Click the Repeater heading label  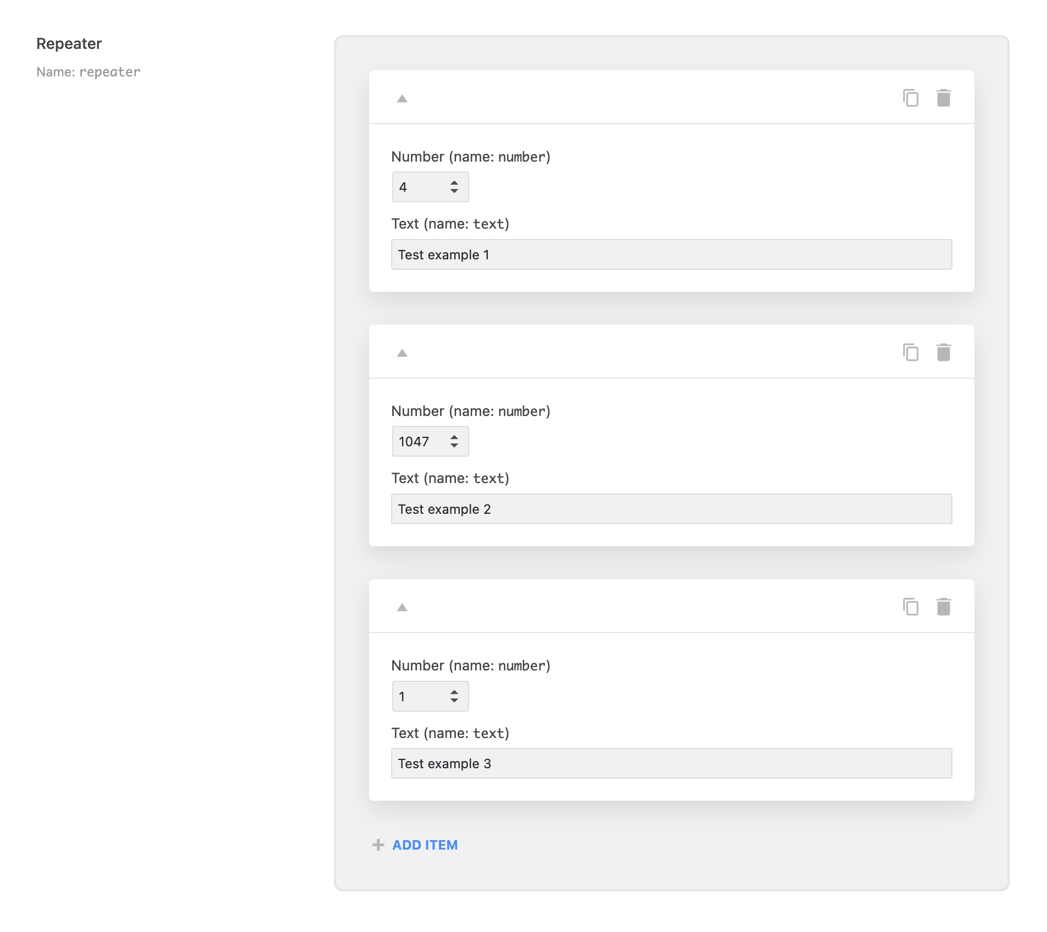69,43
